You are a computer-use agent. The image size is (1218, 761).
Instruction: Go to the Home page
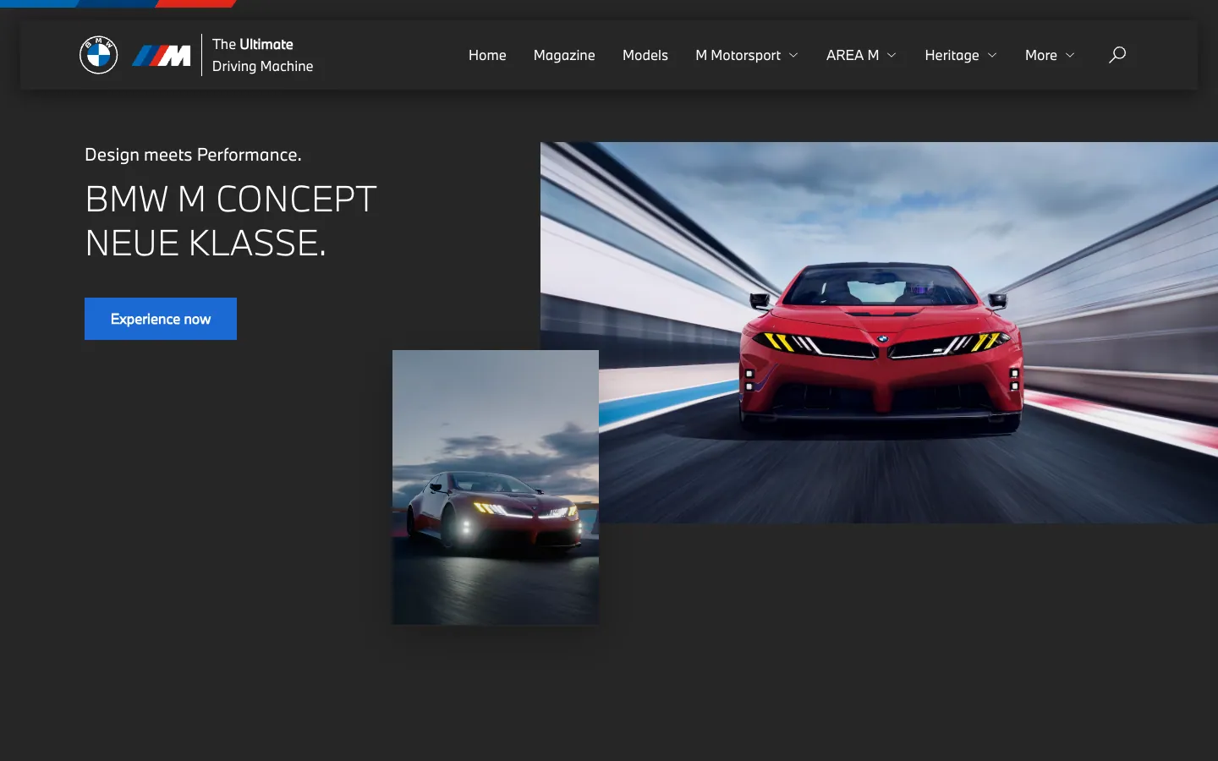pyautogui.click(x=487, y=55)
